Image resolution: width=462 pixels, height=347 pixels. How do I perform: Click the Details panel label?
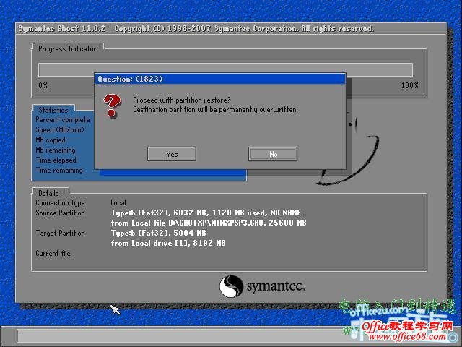pyautogui.click(x=48, y=193)
